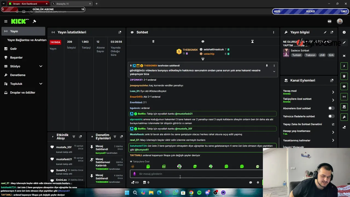Click mustafa_35f in Etkinlik Akışı
350x197 pixels.
(64, 147)
